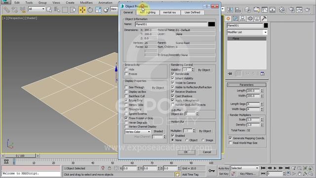This screenshot has height=178, width=316.
Task: Switch to Display command panel tab
Action: (257, 19)
